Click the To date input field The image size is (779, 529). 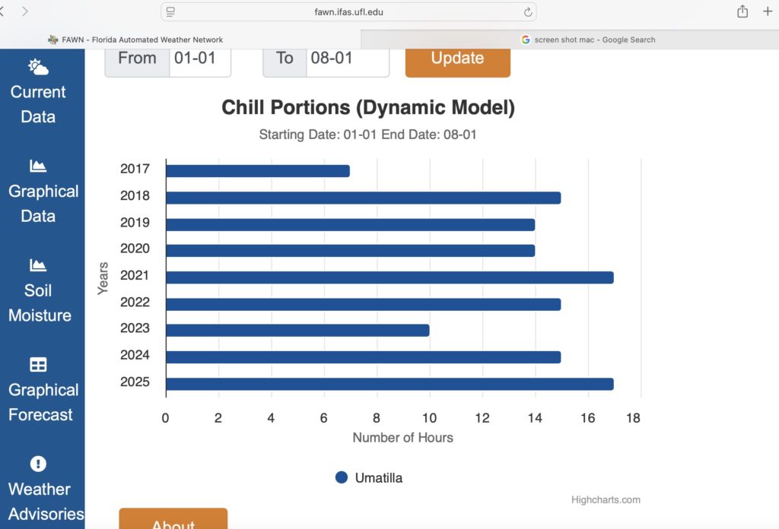347,59
